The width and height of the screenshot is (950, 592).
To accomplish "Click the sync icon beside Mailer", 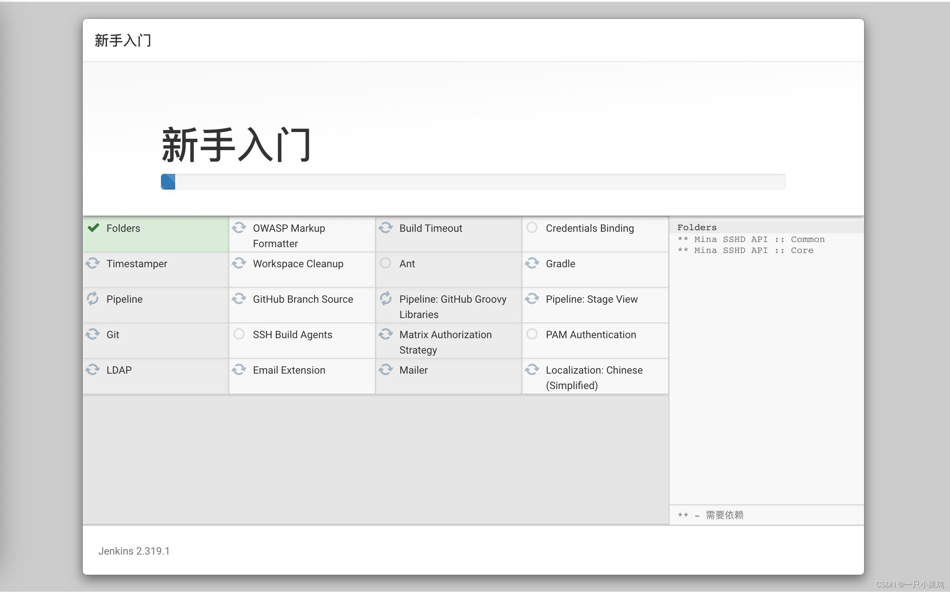I will [385, 370].
